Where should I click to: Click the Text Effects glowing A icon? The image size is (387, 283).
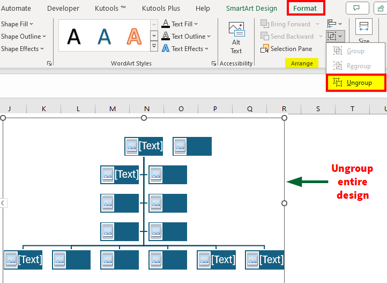click(166, 48)
